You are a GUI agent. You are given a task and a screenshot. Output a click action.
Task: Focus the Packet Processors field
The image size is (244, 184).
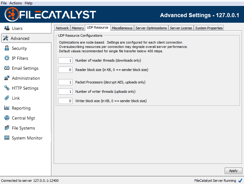pyautogui.click(x=65, y=82)
